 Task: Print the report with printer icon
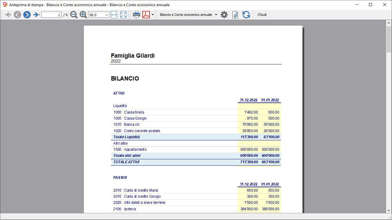click(137, 15)
